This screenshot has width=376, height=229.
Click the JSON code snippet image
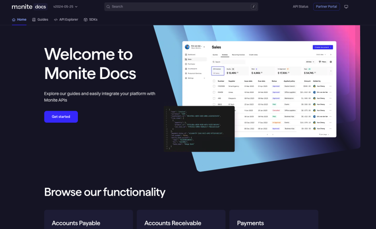(x=199, y=129)
